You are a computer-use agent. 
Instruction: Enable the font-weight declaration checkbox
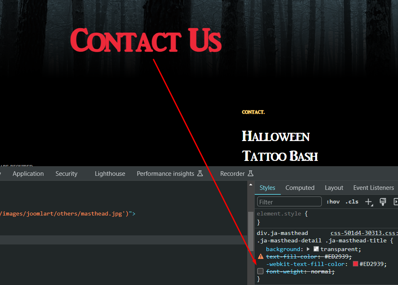click(x=260, y=271)
